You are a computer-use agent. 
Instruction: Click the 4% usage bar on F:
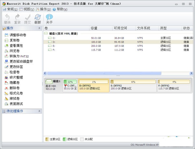point(174,82)
